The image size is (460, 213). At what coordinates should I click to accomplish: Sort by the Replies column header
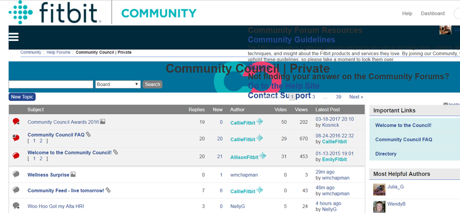point(197,109)
